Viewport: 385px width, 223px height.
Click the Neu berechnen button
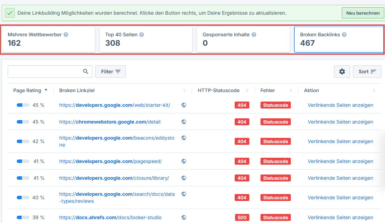click(363, 13)
